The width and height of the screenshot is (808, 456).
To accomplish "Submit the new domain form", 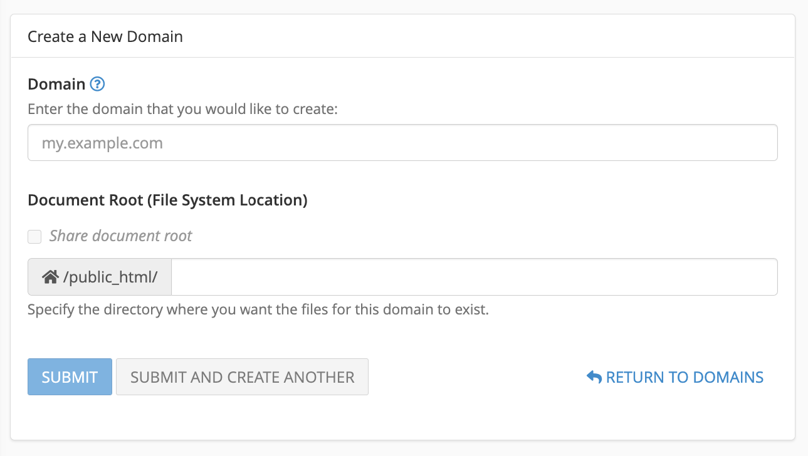I will pos(70,376).
